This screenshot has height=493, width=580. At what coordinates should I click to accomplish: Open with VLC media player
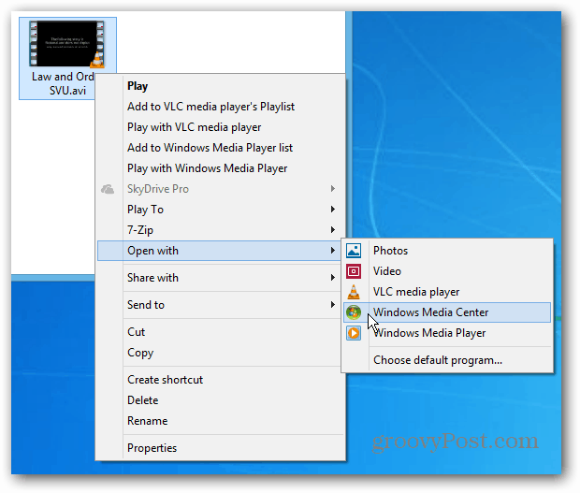[447, 292]
